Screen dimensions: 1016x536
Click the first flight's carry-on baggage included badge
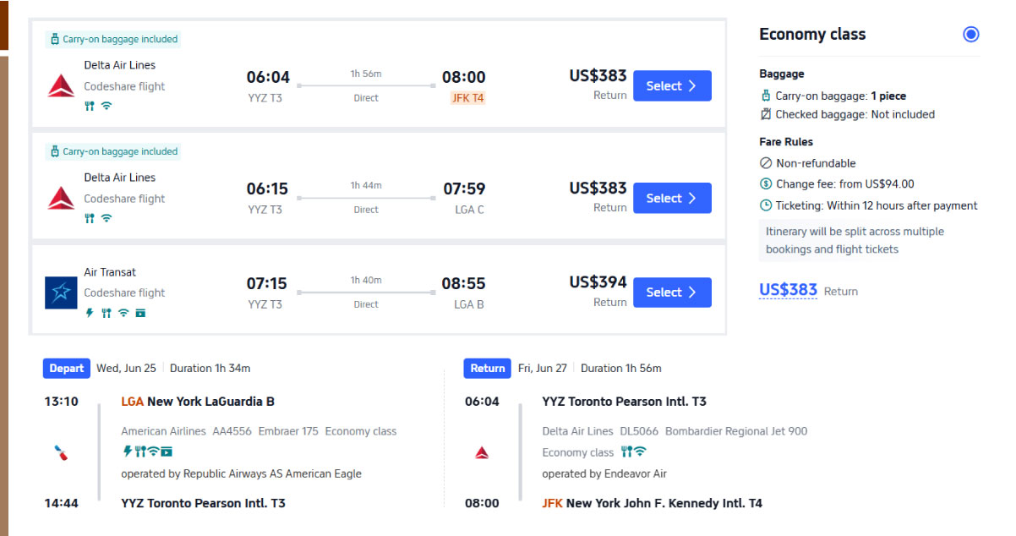point(113,39)
